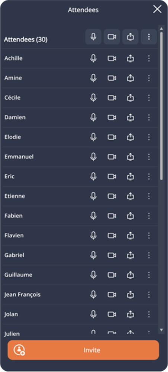168x372 pixels.
Task: Click header screen share button for all
Action: (x=130, y=37)
